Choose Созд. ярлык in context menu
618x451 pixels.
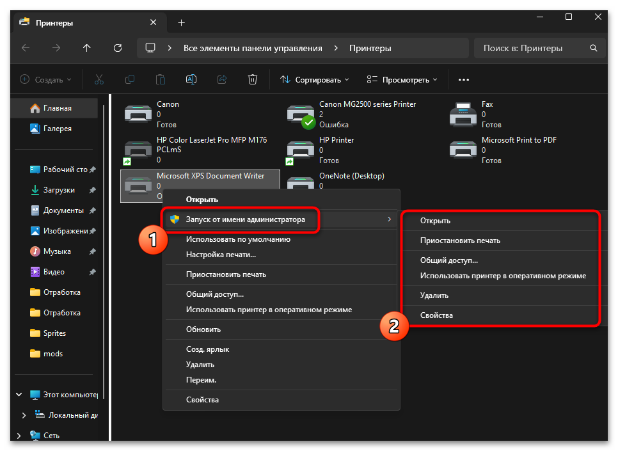[281, 349]
